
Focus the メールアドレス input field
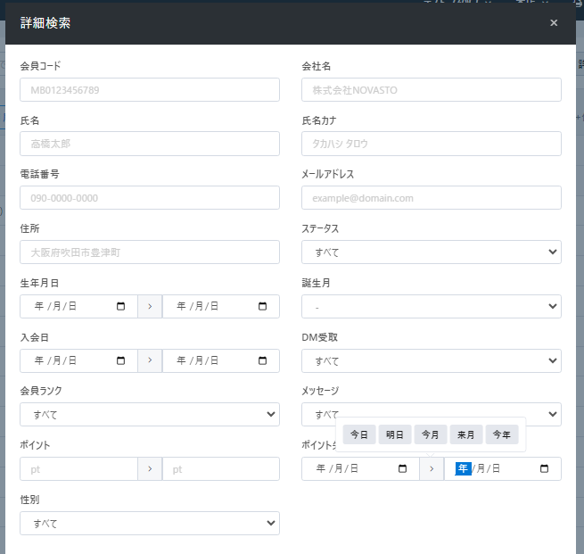click(432, 198)
